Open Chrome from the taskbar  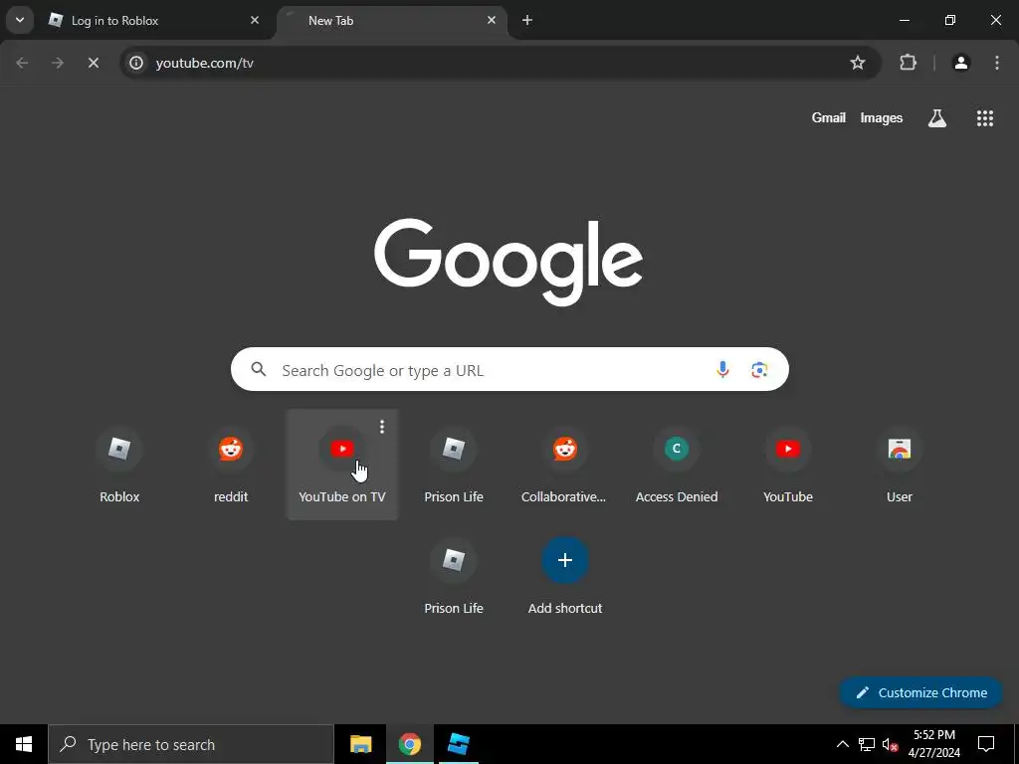(x=409, y=744)
